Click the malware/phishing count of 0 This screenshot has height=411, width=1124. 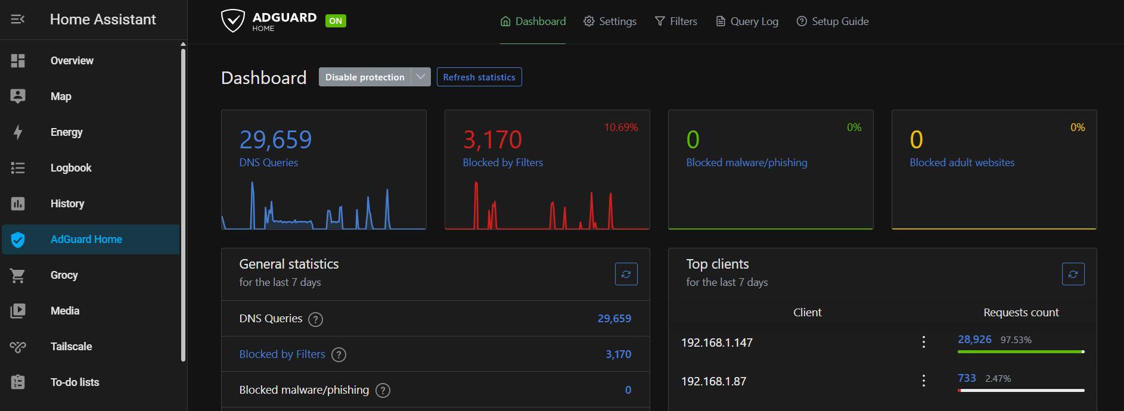628,390
